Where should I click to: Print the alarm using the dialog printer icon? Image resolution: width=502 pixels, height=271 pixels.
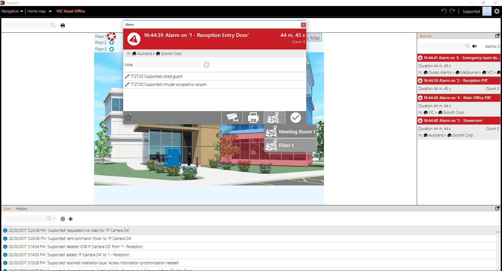point(253,118)
